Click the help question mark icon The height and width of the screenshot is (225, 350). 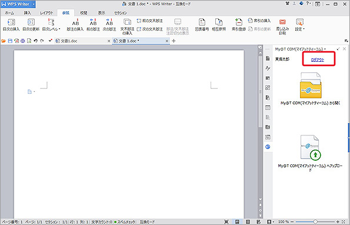point(308,4)
